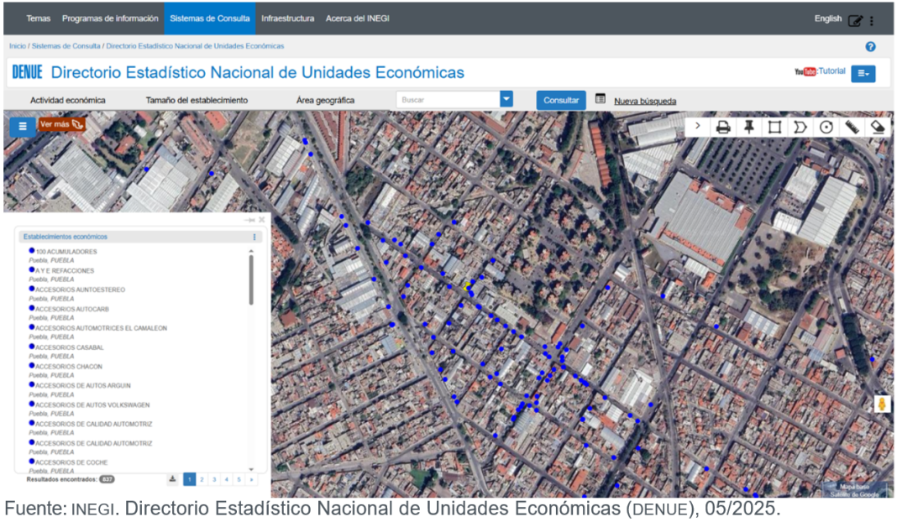
Task: Choose the polygon selection tool
Action: (x=800, y=127)
